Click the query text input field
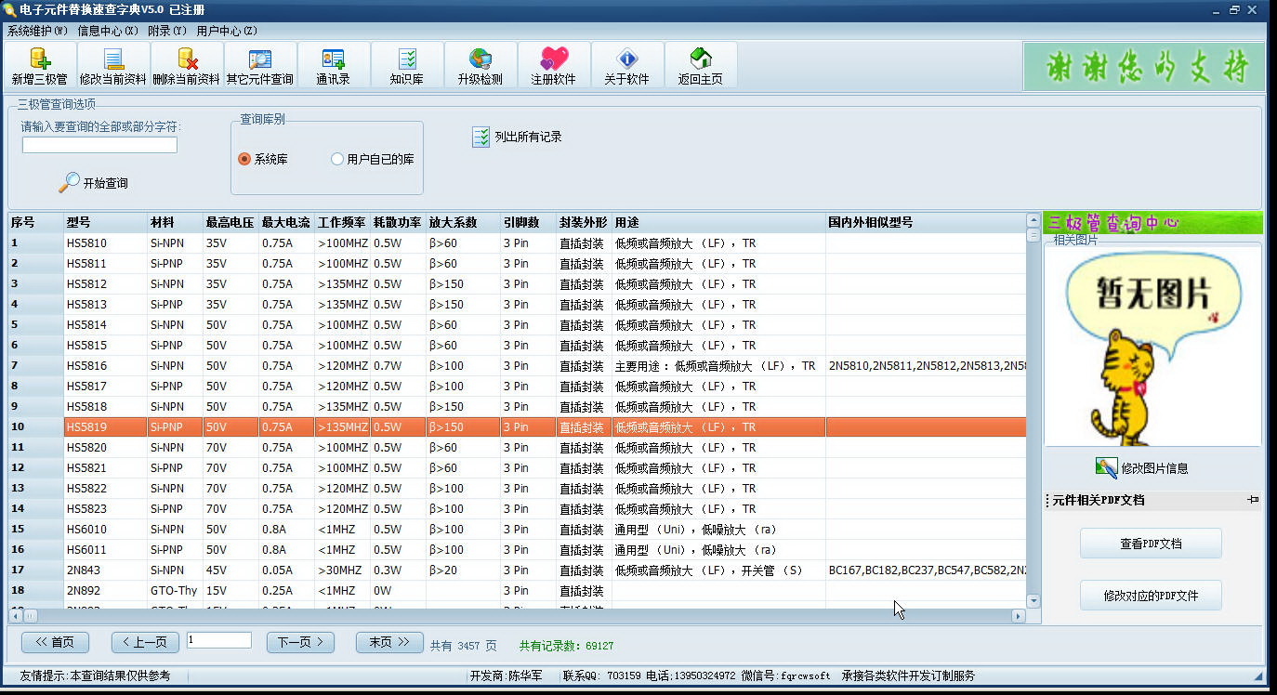Screen dimensions: 1277x695 [x=99, y=145]
